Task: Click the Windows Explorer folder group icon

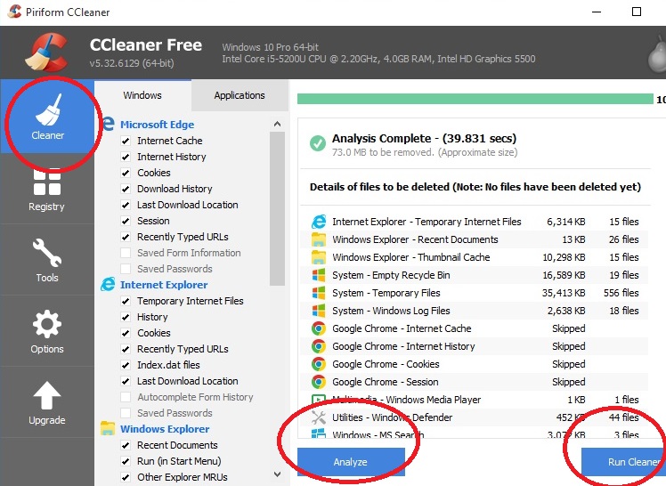Action: [x=108, y=428]
